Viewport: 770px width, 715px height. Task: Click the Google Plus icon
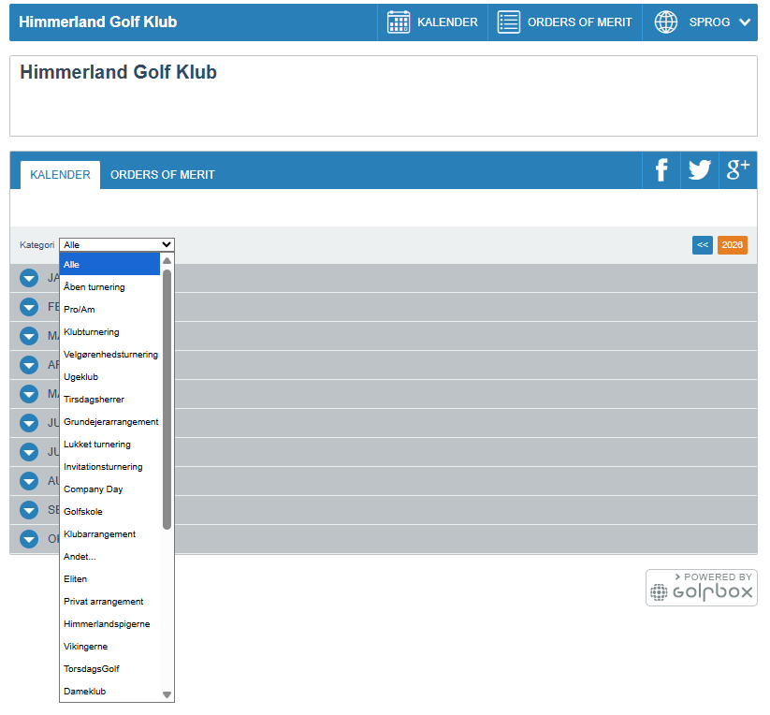(x=737, y=170)
